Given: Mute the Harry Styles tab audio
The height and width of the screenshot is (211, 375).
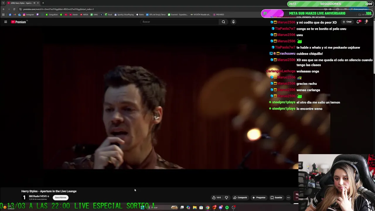Looking at the screenshot, I should (34, 3).
